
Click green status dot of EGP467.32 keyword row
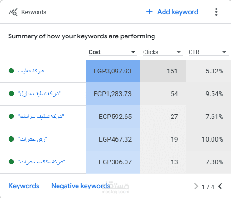(x=11, y=139)
